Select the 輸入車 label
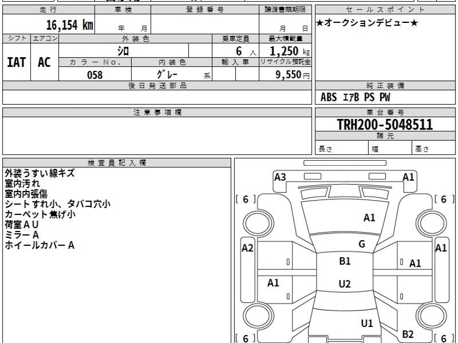 (x=235, y=62)
